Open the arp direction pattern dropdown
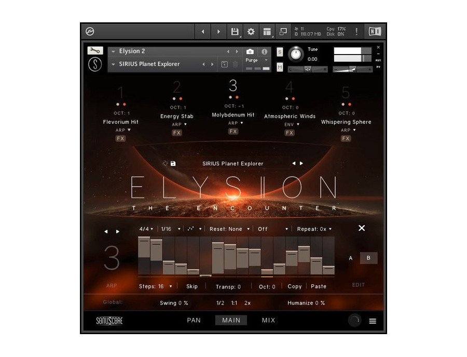 pos(195,229)
